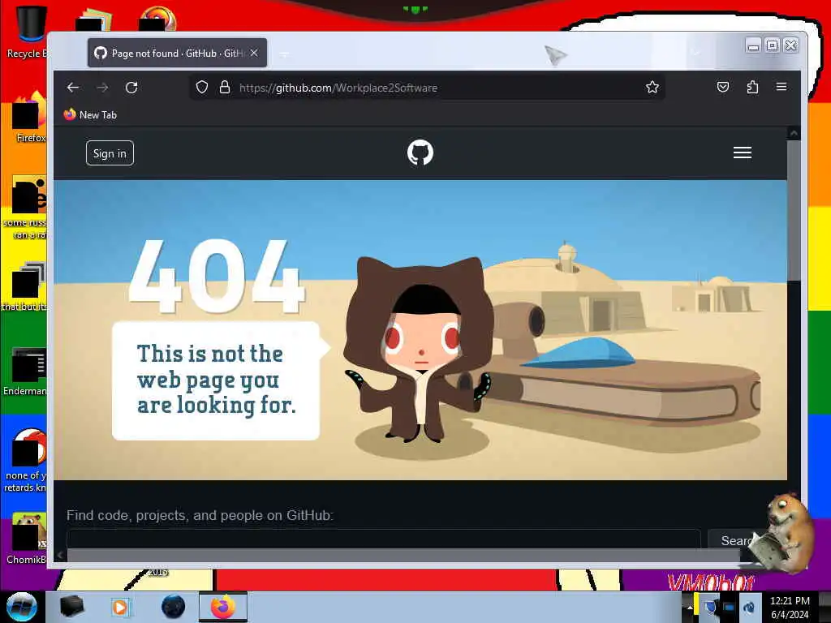The image size is (831, 623).
Task: Click the vertical page scrollbar thumb
Action: click(794, 209)
